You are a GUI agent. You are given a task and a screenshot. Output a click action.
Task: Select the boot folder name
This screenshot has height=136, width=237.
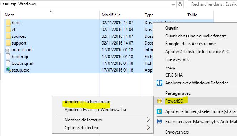16,23
